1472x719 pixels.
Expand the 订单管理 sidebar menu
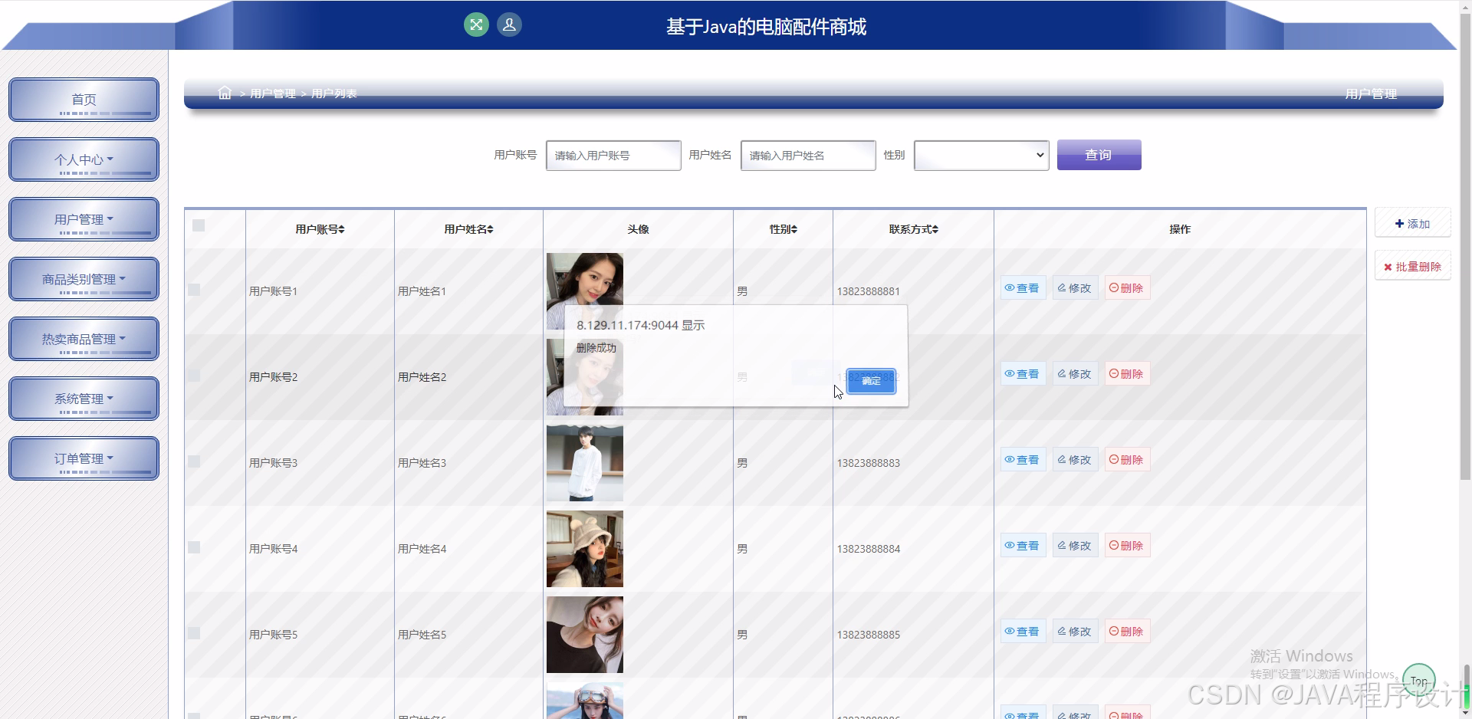tap(84, 458)
